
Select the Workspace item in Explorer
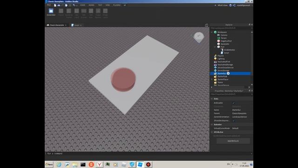[222, 32]
